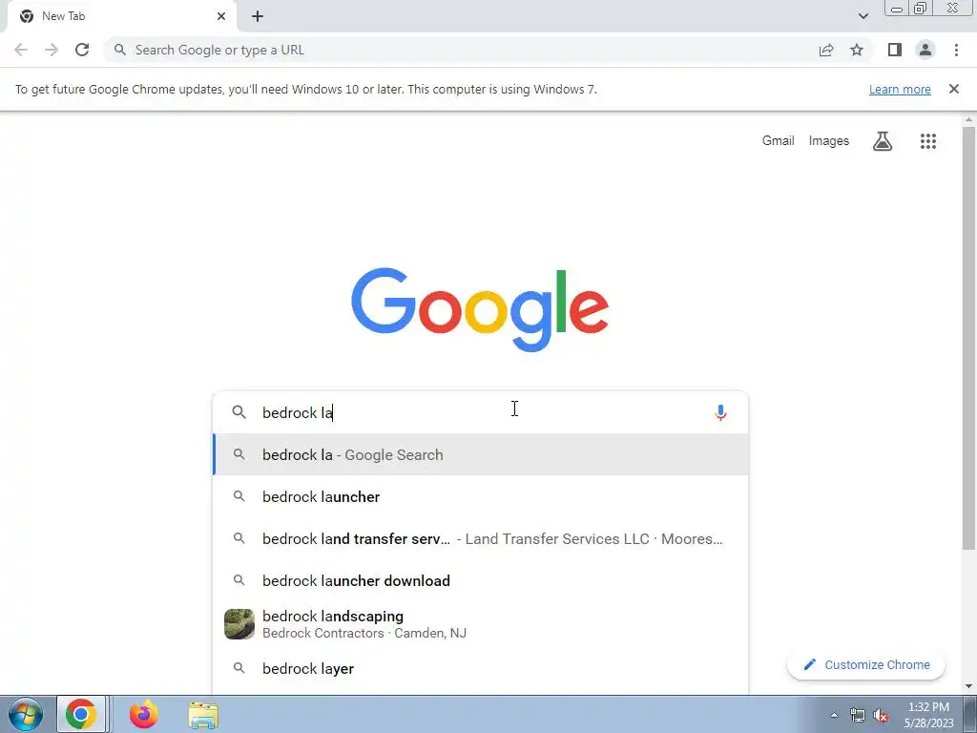The image size is (977, 733).
Task: Open the Chrome profile avatar
Action: pos(925,50)
